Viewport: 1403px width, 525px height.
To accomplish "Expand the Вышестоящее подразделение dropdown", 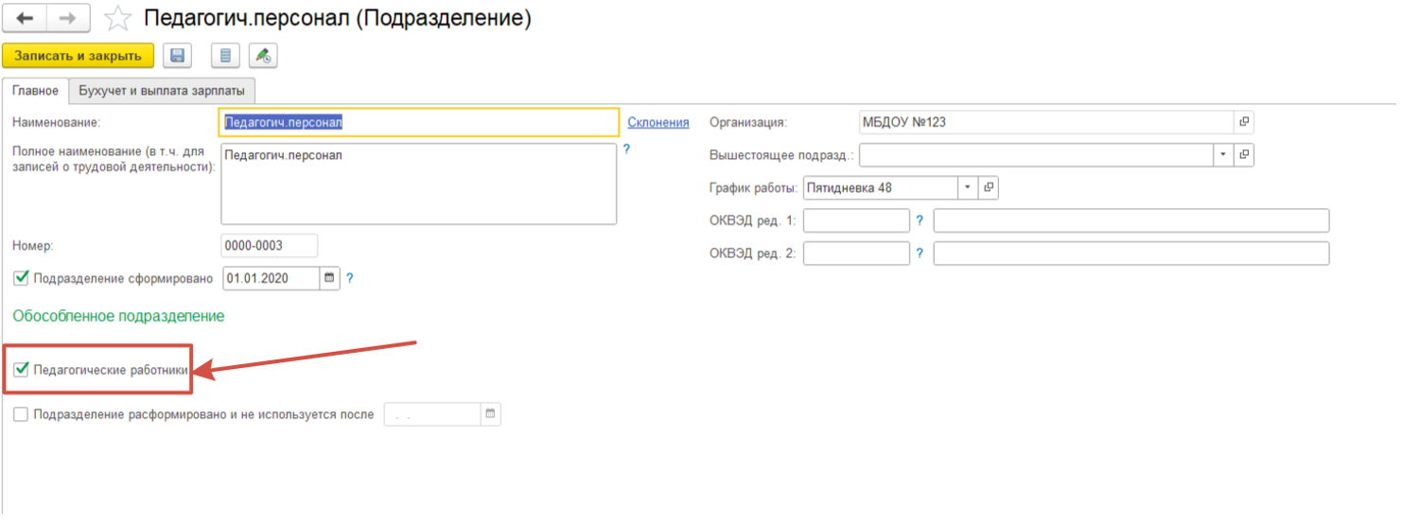I will click(x=1223, y=155).
